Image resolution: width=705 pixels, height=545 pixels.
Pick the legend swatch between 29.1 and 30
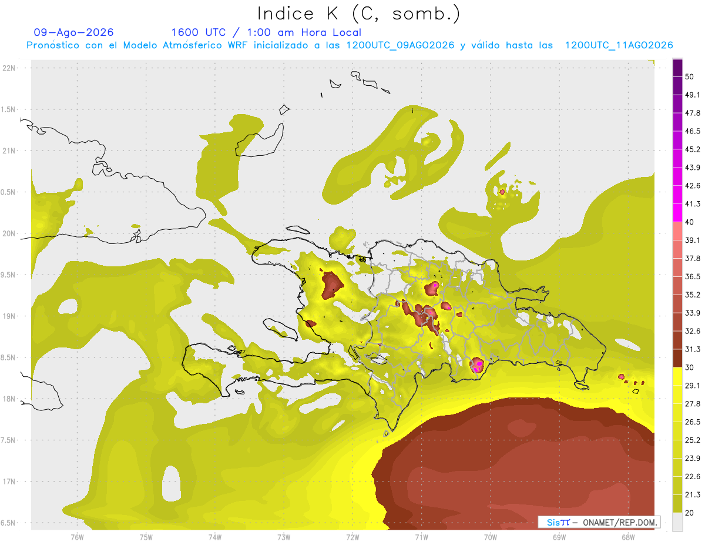(x=677, y=376)
